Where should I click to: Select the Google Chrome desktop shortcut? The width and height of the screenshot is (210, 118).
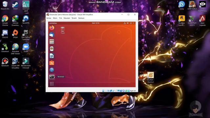pyautogui.click(x=5, y=21)
